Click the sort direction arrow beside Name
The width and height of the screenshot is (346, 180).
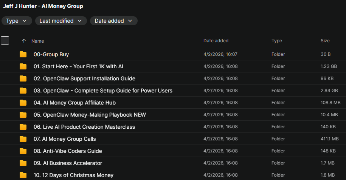[24, 41]
